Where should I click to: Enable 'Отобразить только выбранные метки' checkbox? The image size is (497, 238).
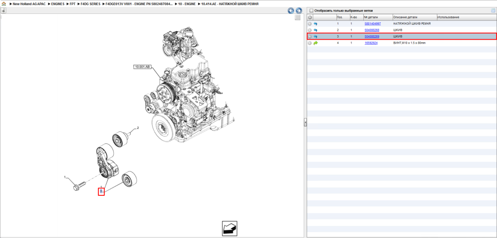311,10
